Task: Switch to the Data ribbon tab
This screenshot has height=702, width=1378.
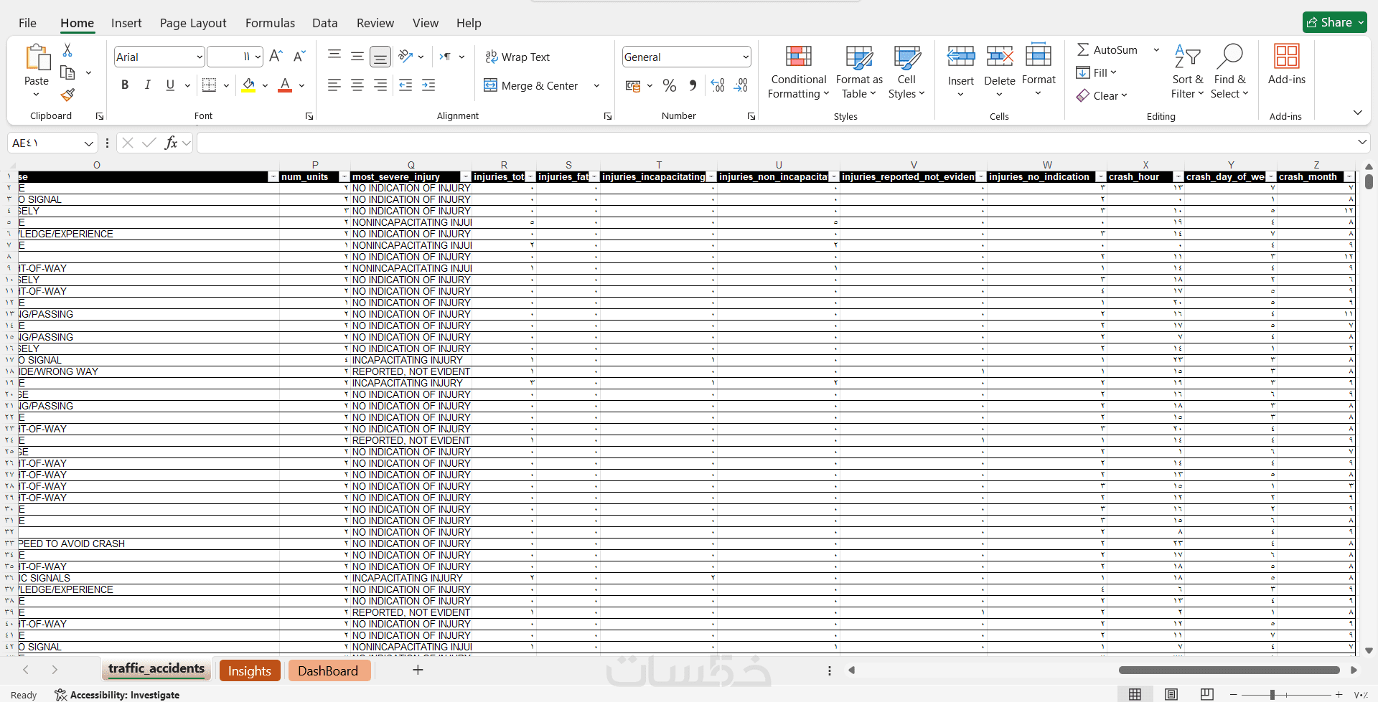Action: point(324,23)
